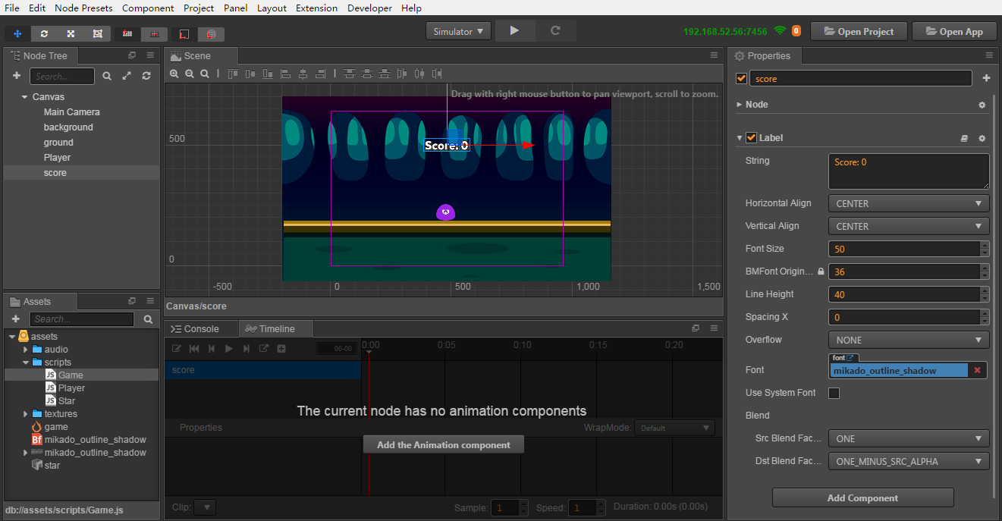Open Label component help documentation icon
The image size is (1002, 521).
coord(964,138)
